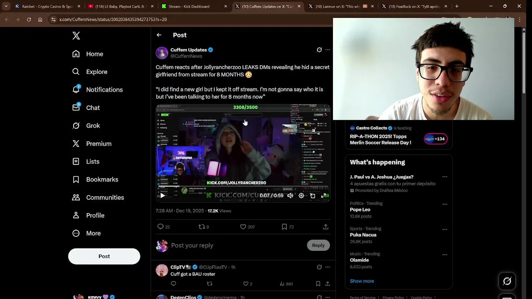Share the Cuffem Updates post

(326, 227)
